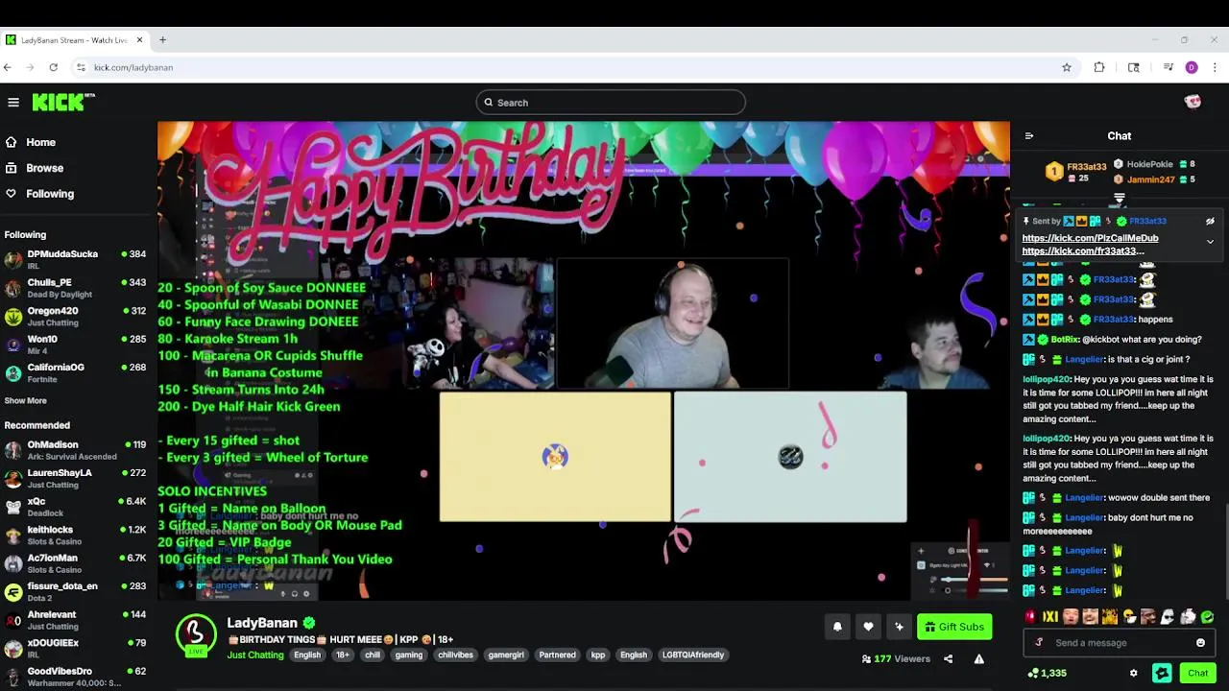Screen dimensions: 1229x691
Task: Open the Browse sidebar item
Action: 44,168
